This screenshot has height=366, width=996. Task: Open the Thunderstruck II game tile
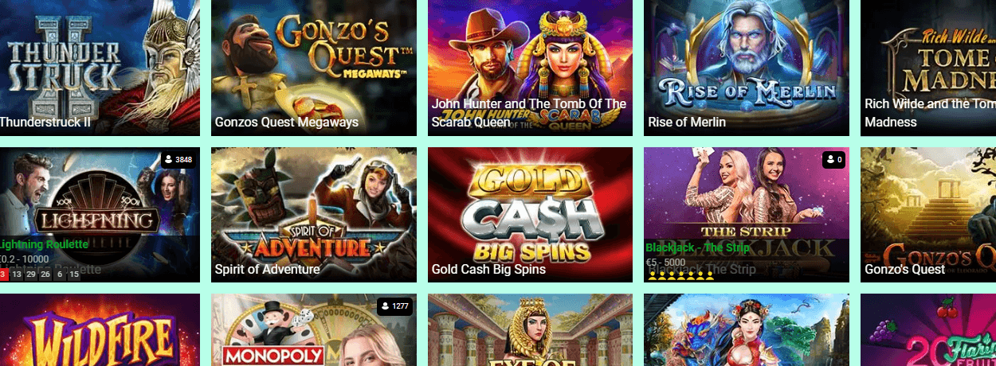coord(100,68)
